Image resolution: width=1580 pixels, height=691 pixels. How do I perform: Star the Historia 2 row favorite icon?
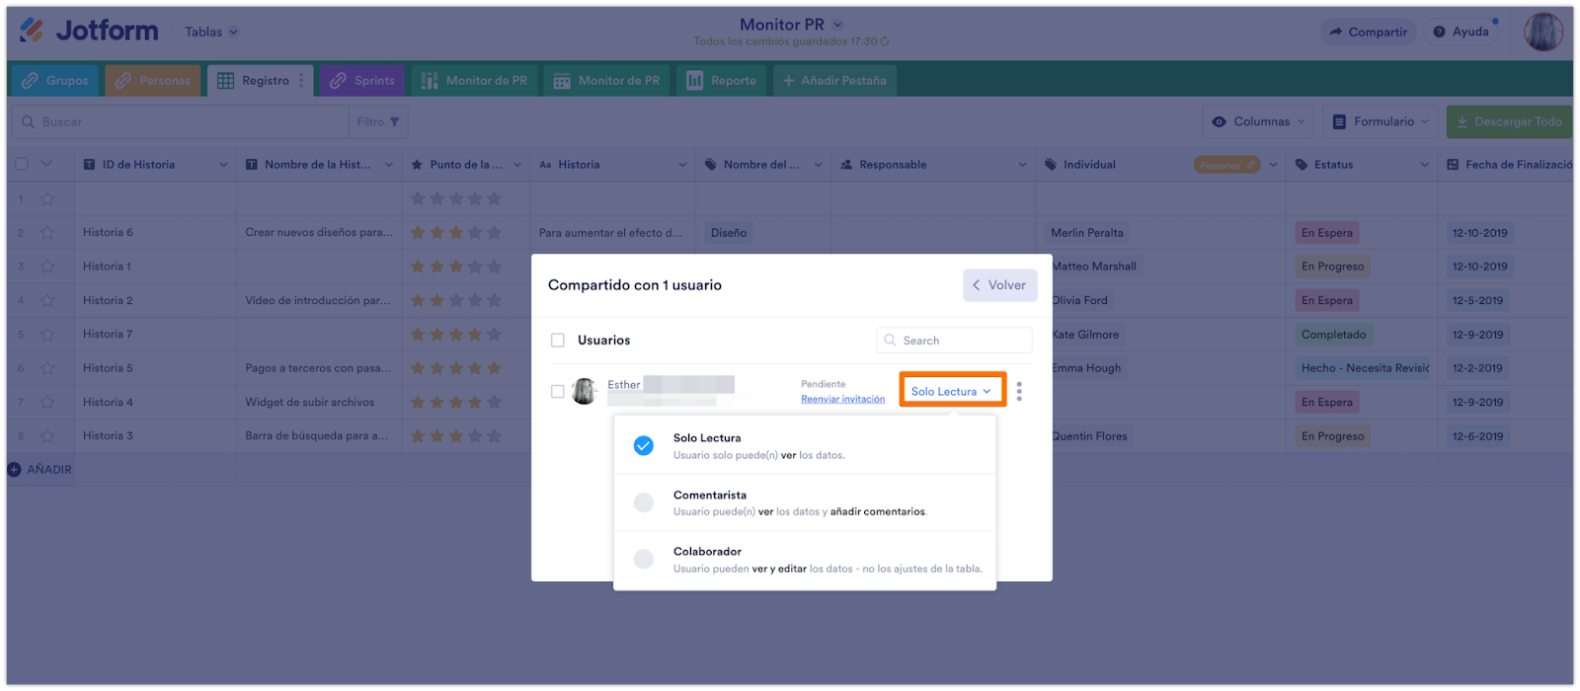coord(47,300)
